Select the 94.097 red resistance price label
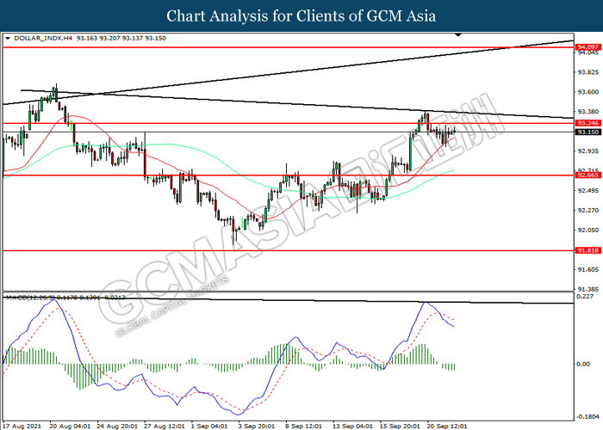Screen dimensions: 603x430 click(x=588, y=46)
